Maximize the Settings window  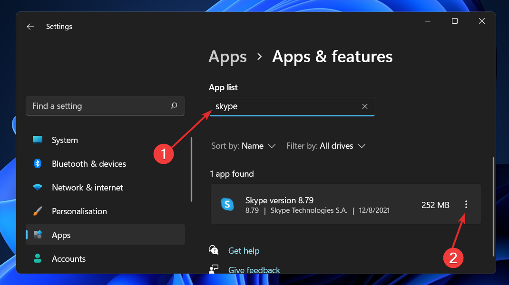pyautogui.click(x=454, y=21)
